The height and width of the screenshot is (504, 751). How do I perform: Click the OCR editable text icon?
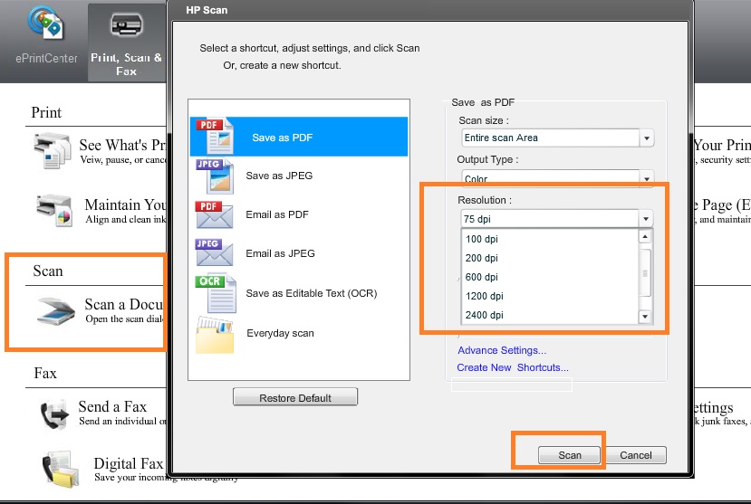pyautogui.click(x=216, y=293)
